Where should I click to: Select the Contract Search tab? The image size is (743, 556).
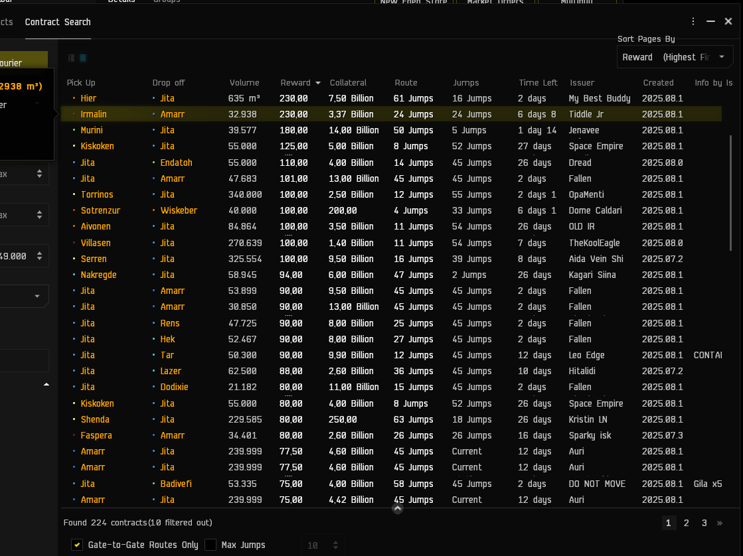pos(58,23)
